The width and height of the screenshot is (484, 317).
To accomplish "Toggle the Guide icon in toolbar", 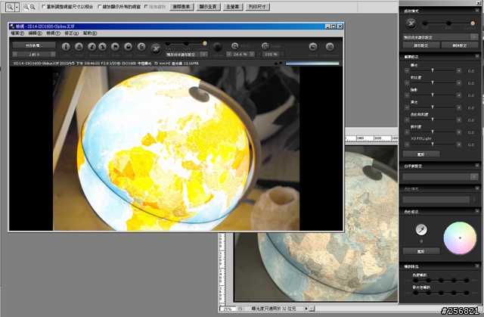I will tap(313, 47).
